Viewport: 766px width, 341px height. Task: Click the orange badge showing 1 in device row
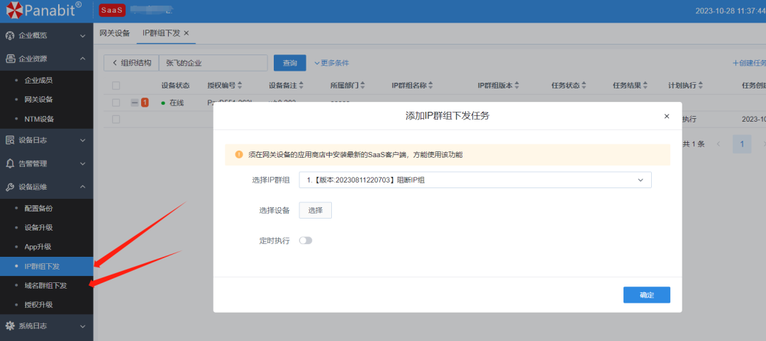(x=145, y=103)
